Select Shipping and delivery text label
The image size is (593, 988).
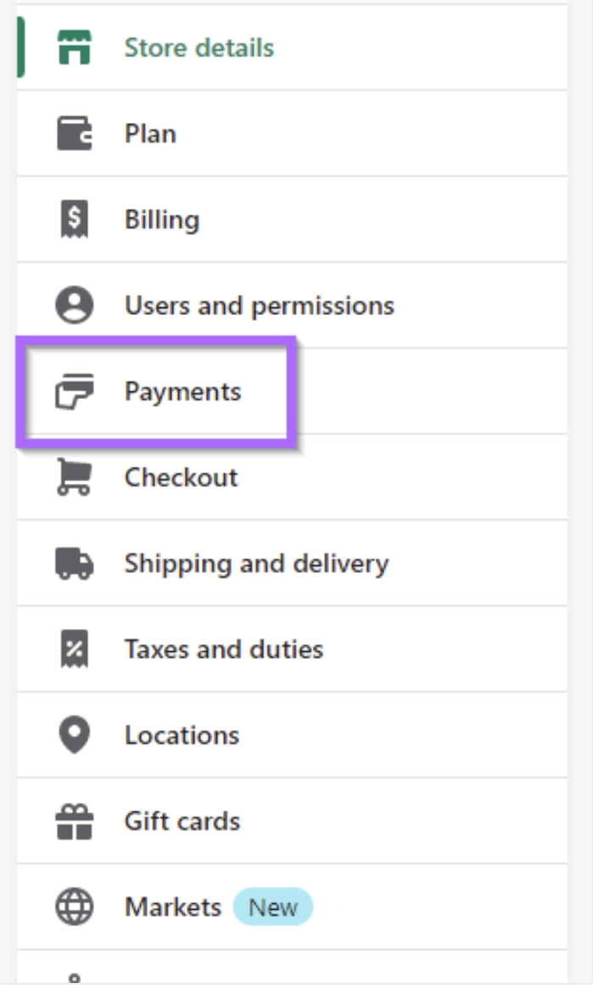point(256,564)
